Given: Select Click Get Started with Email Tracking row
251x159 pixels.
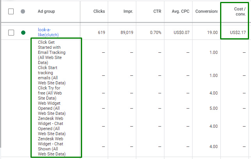Looking at the screenshot, I should click(52, 52).
